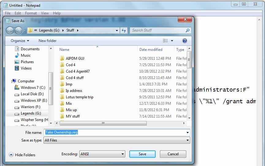Click the navigation pane vertical scrollbar
The image size is (265, 166).
[51, 88]
